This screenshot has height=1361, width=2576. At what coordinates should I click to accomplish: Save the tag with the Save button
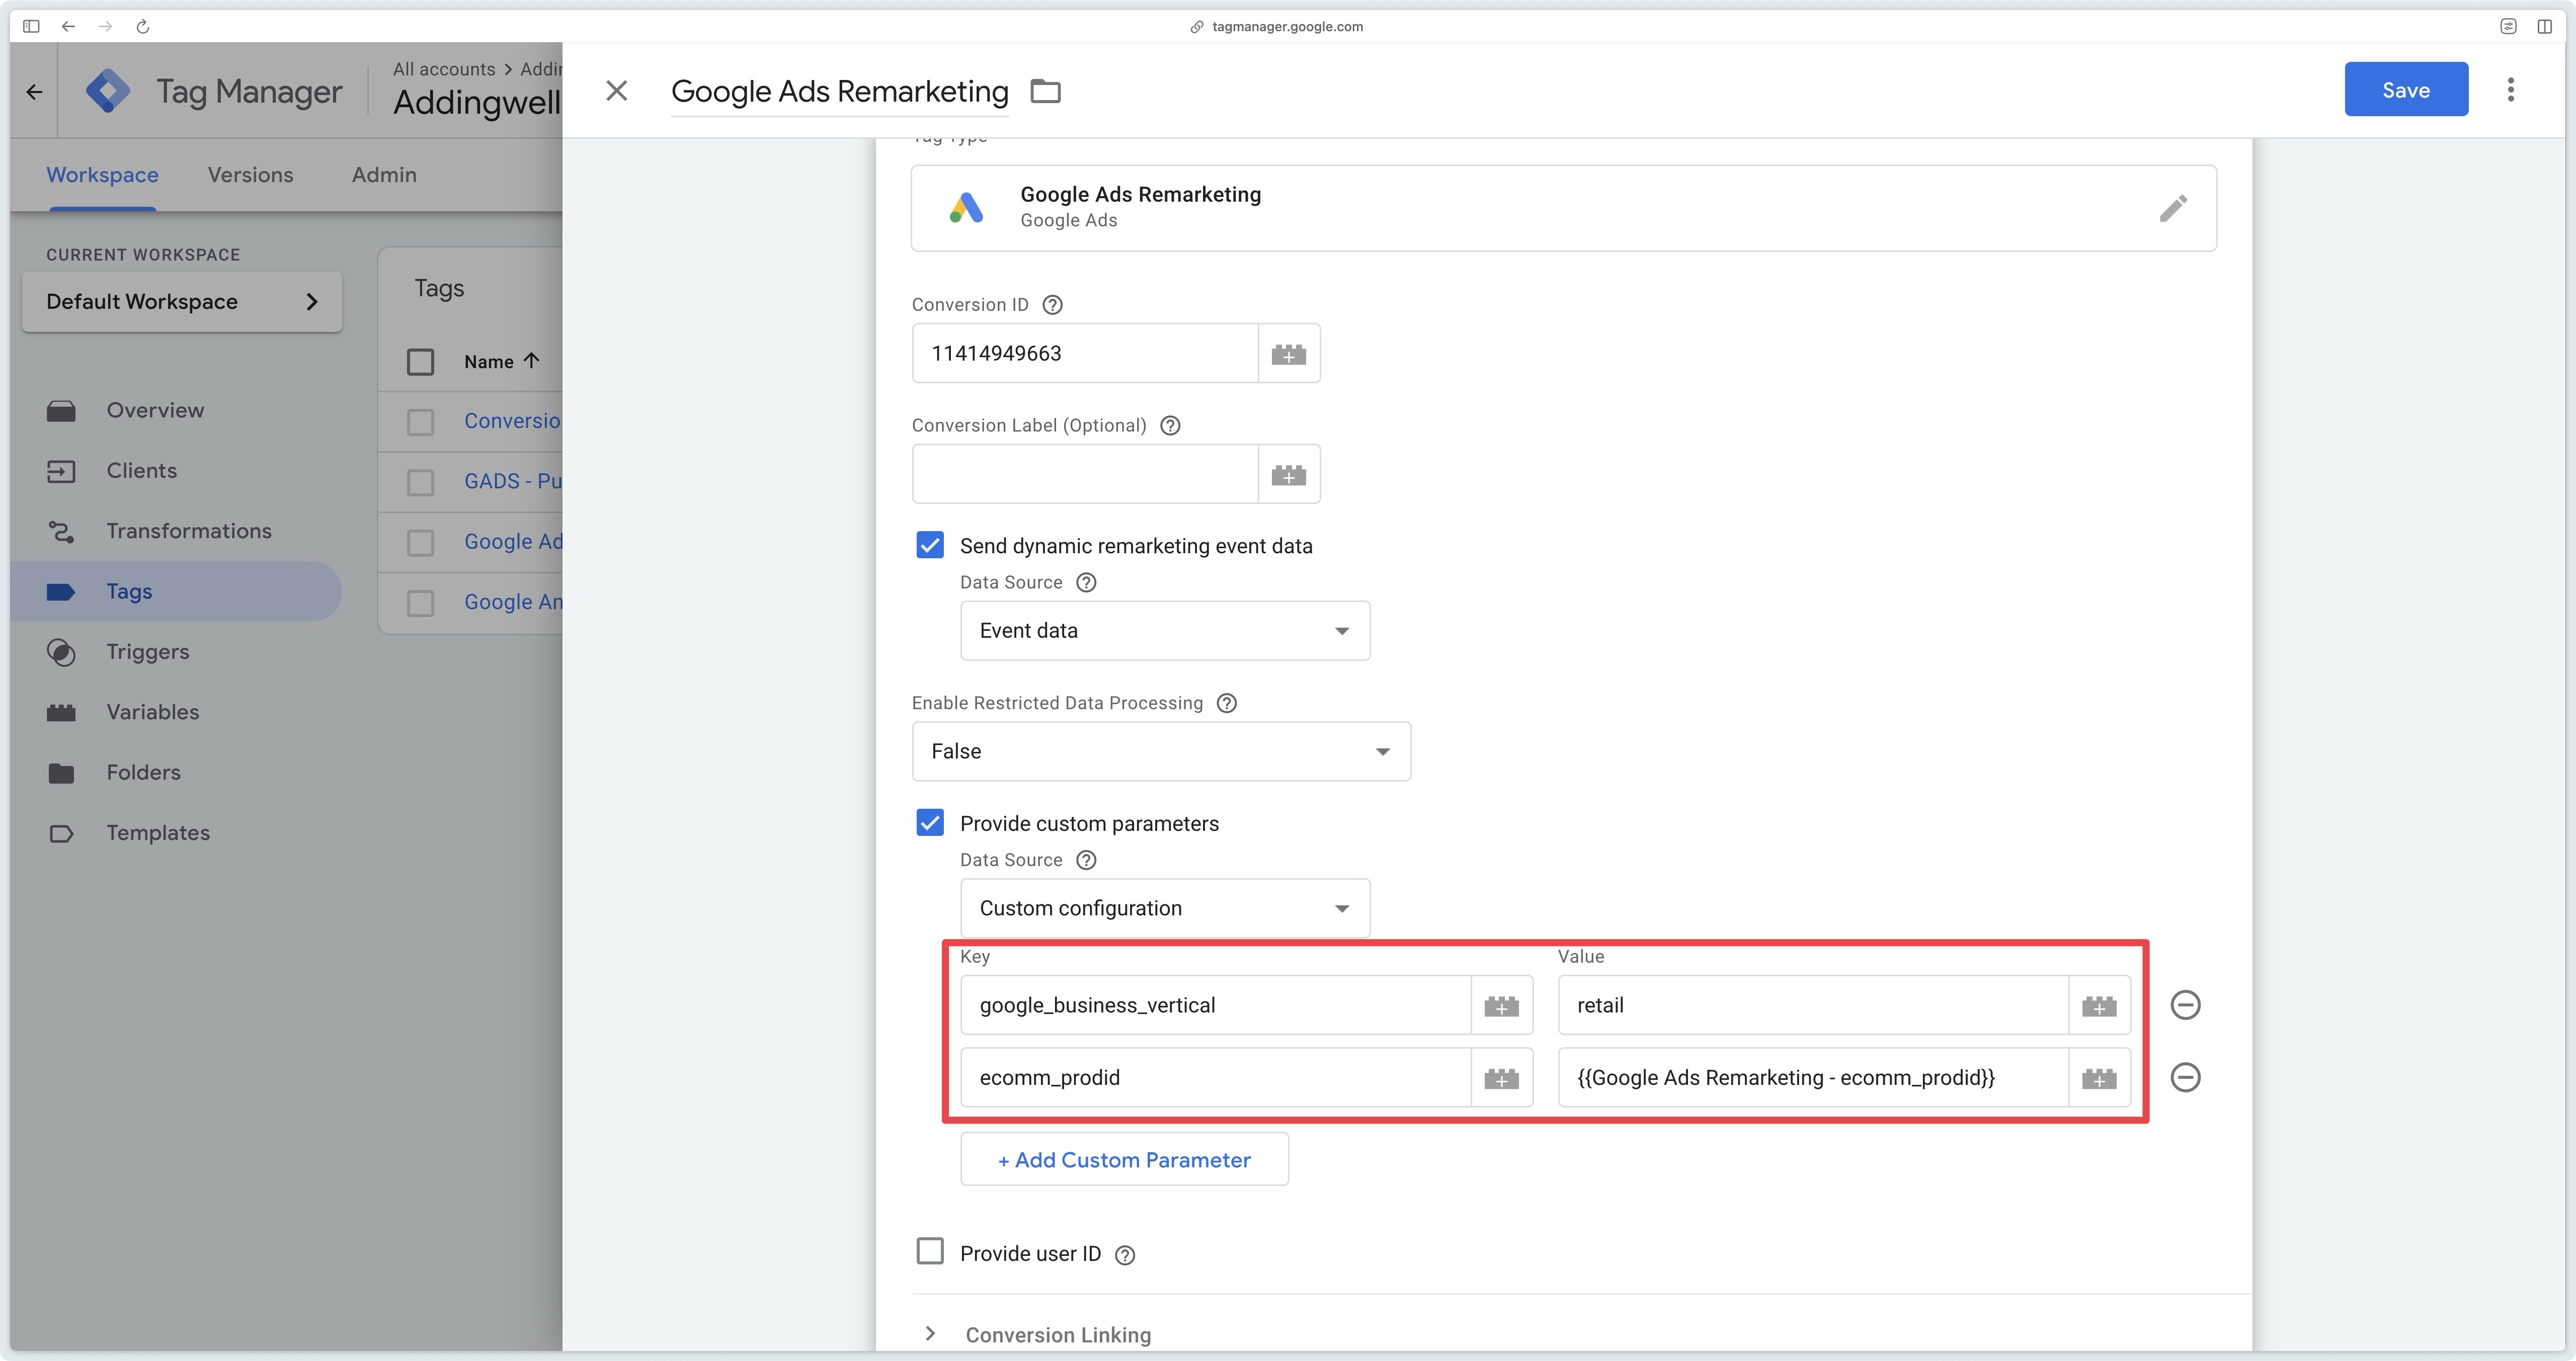coord(2405,90)
